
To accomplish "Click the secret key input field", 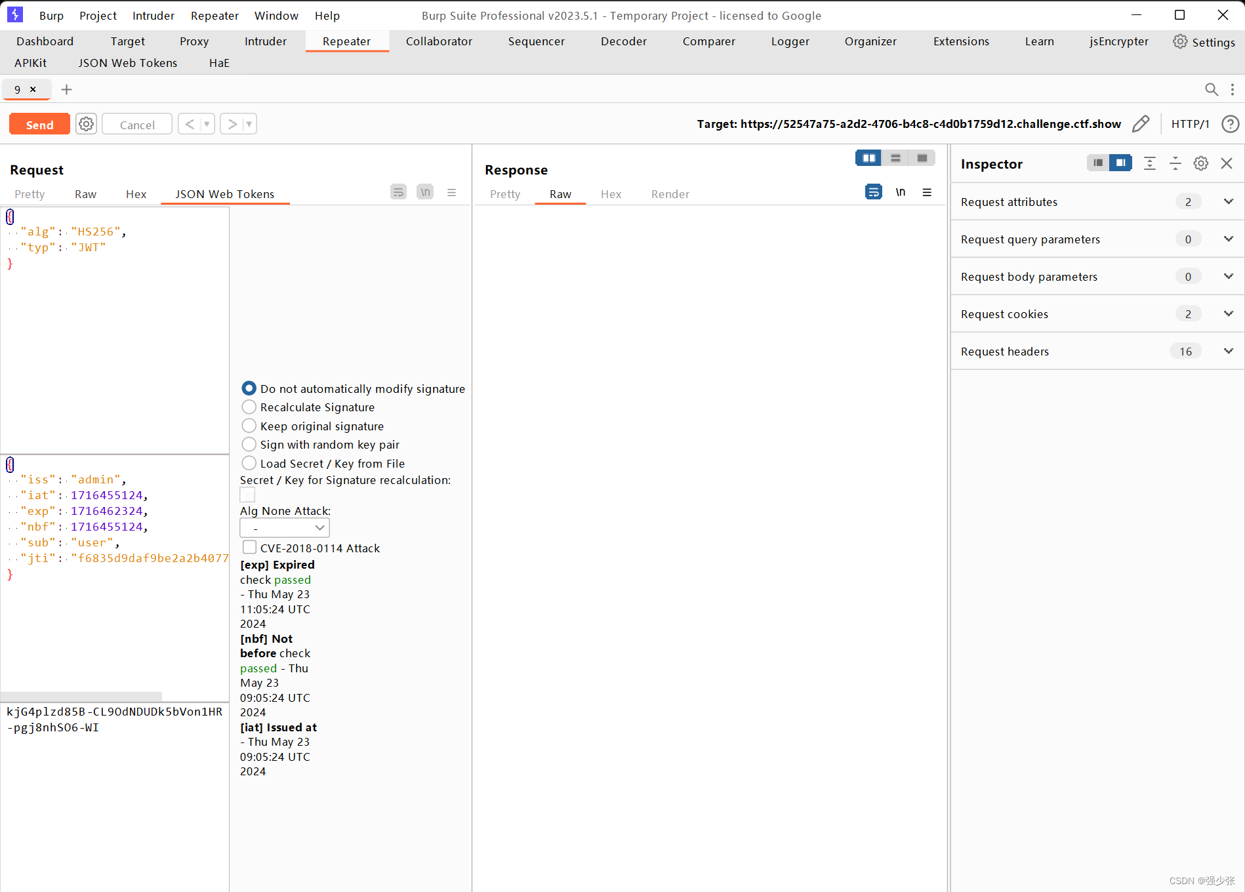I will (247, 495).
